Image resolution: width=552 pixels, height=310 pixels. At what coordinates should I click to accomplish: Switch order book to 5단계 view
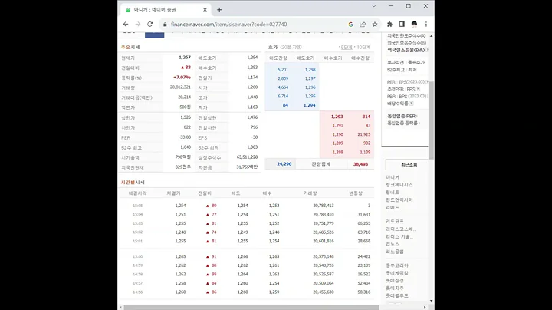pyautogui.click(x=347, y=48)
